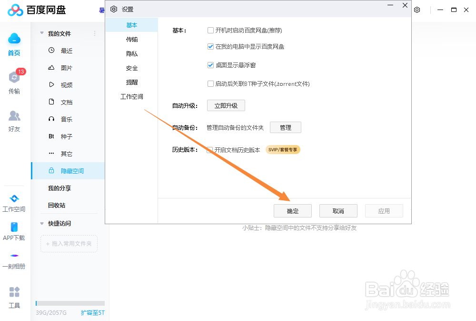
Task: Toggle 在我的电脑中显示百度网盘 checkbox
Action: click(x=210, y=47)
